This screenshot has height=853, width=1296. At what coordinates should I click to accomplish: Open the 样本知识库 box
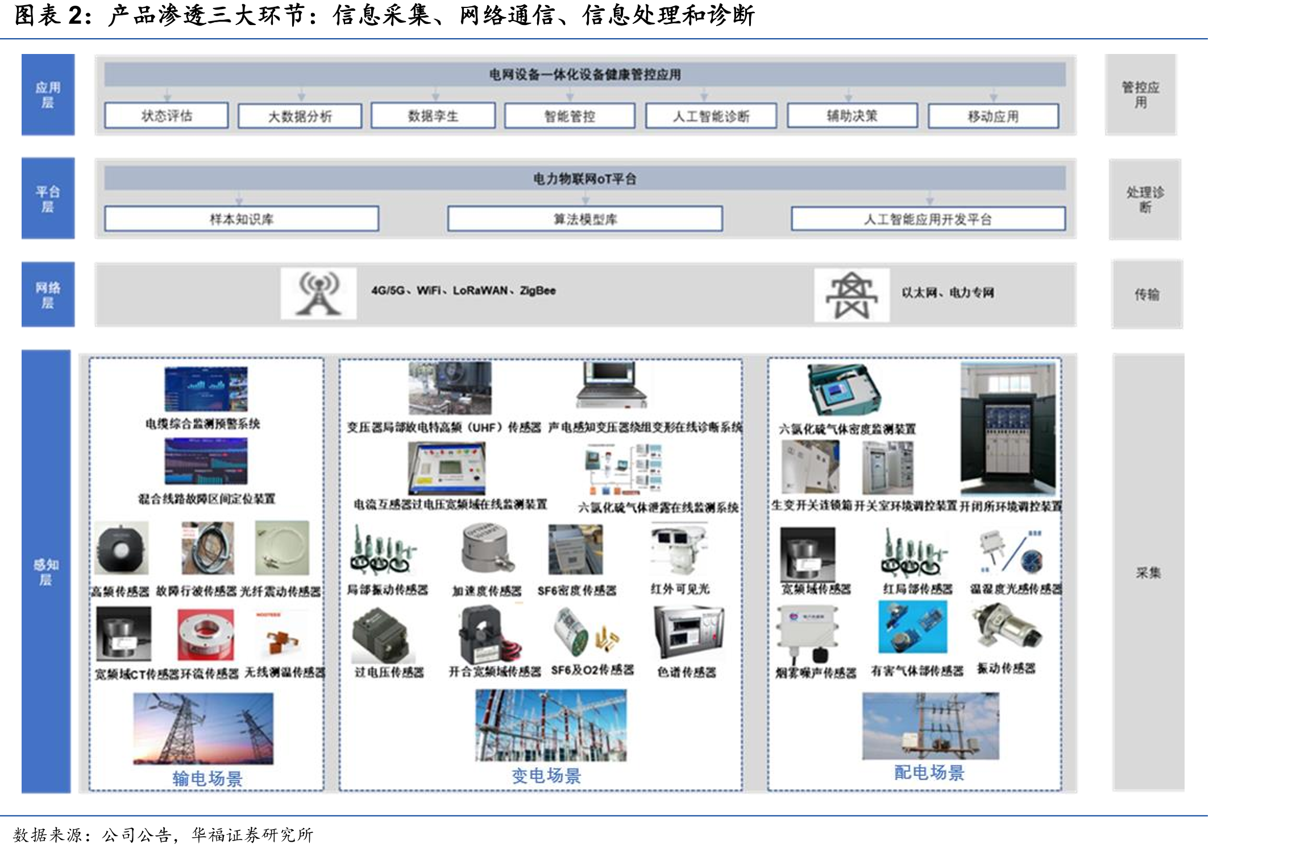coord(242,219)
